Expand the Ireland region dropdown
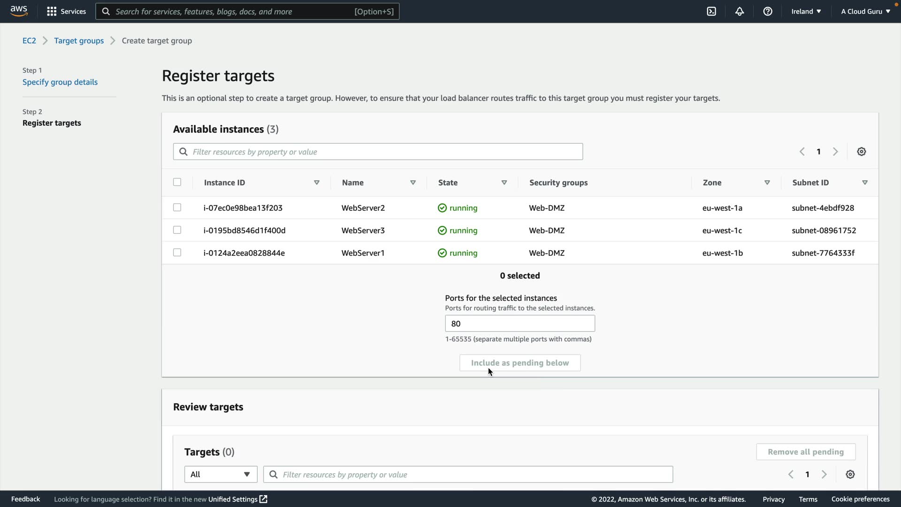 [806, 11]
